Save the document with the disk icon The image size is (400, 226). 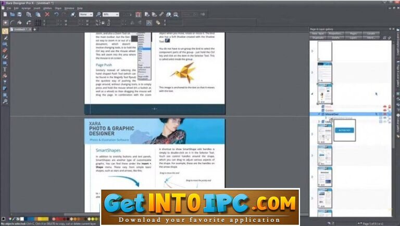[19, 15]
